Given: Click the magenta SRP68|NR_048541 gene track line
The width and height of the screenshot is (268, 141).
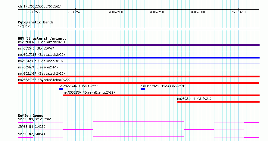Looking at the screenshot, I should [139, 137].
